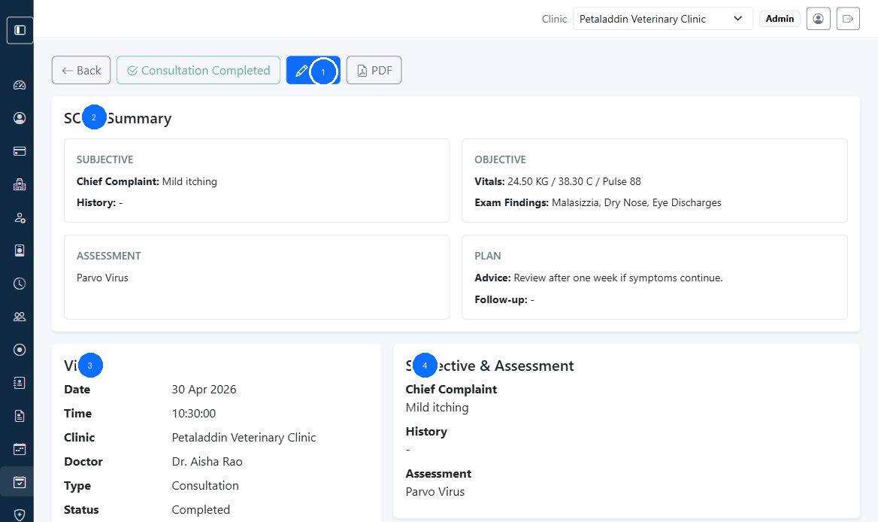Toggle the sidebar collapse button
Image resolution: width=878 pixels, height=522 pixels.
(20, 30)
